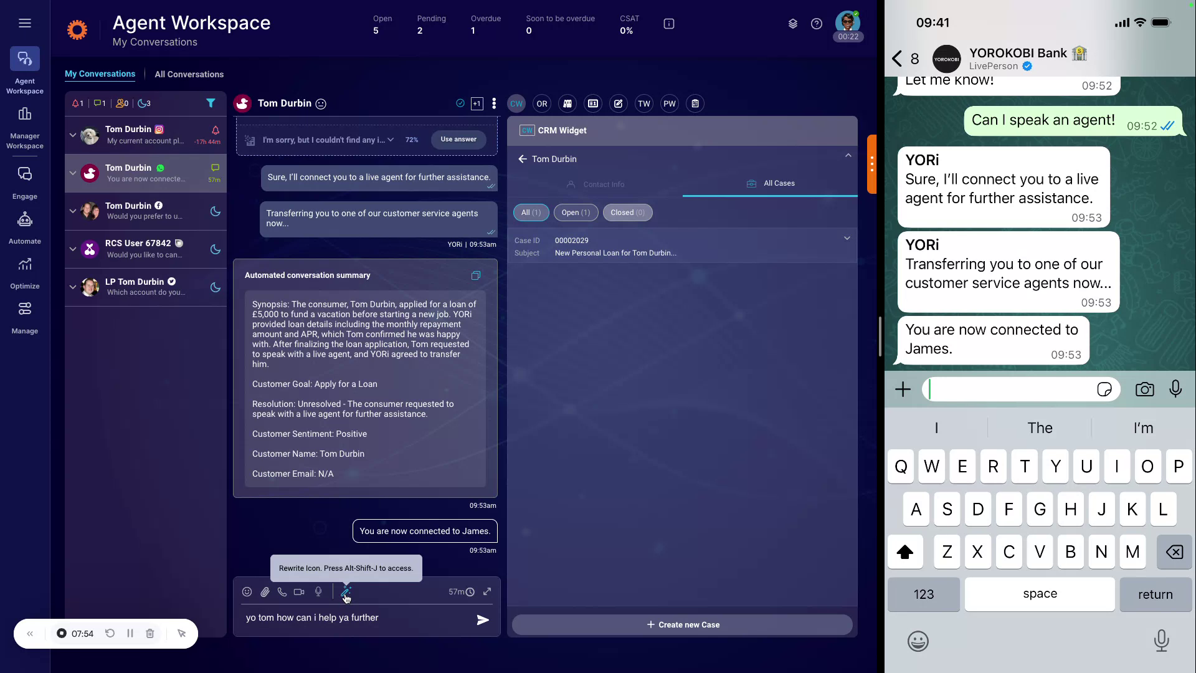Screen dimensions: 1196x673
Task: Attach a file using the paperclip icon
Action: 265,592
